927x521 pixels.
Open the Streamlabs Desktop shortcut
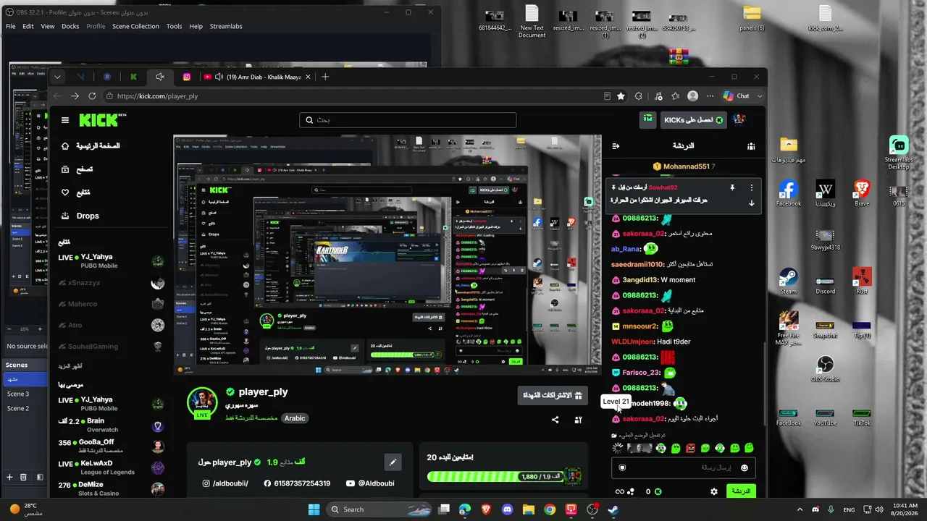(x=899, y=153)
